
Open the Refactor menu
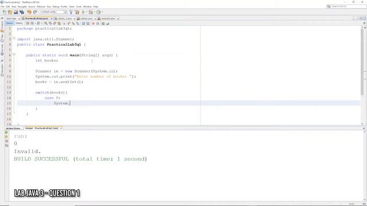[x=41, y=6]
